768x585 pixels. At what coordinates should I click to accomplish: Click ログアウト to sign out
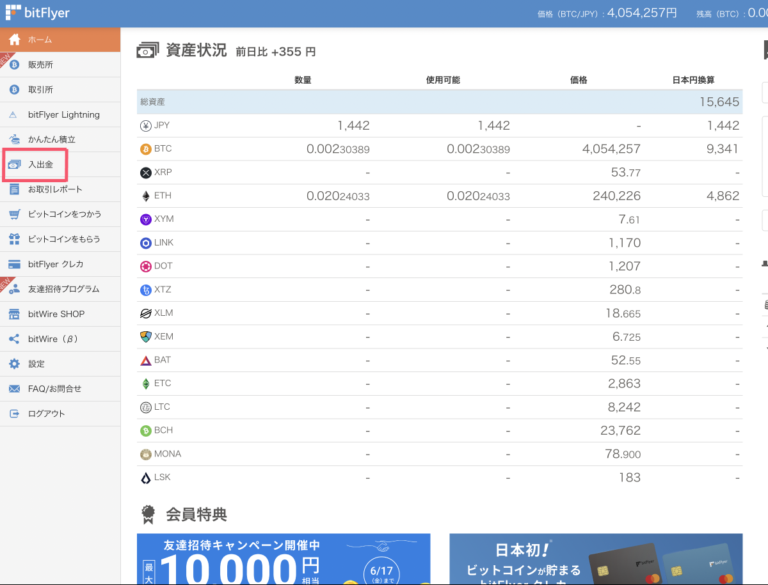[x=60, y=414]
